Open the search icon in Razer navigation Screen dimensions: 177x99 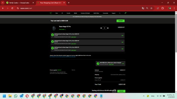pos(120,13)
